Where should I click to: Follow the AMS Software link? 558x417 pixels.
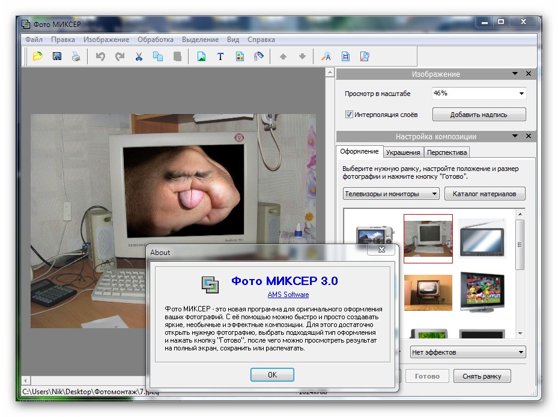point(288,295)
